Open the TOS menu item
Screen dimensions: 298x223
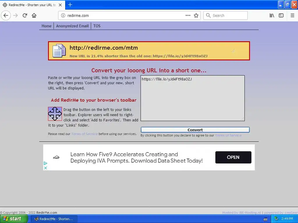pyautogui.click(x=97, y=26)
